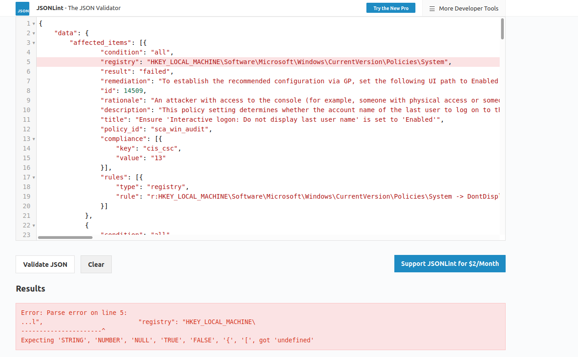The image size is (578, 357).
Task: Click the "type": "registry" line
Action: [x=153, y=187]
